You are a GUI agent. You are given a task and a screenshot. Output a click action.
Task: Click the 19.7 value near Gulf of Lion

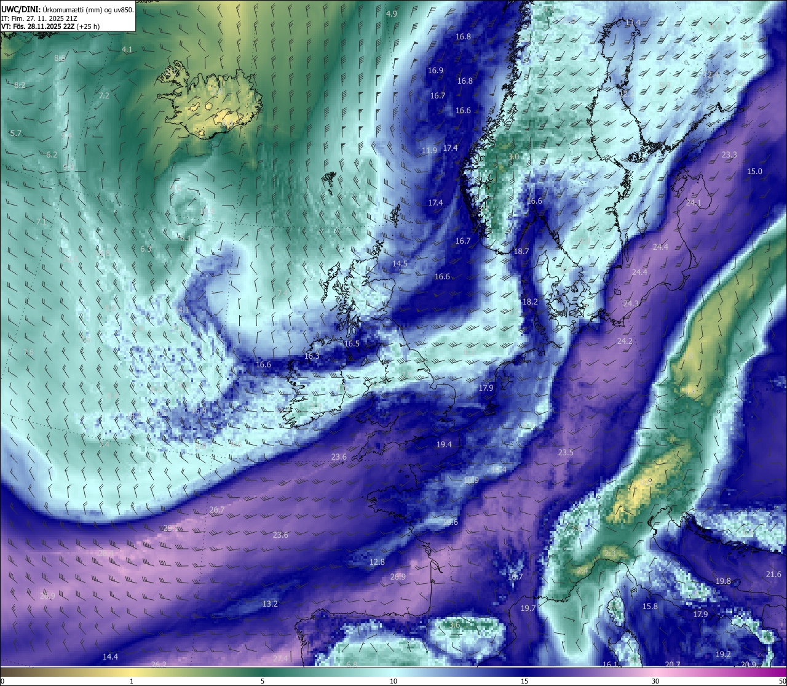(x=528, y=608)
